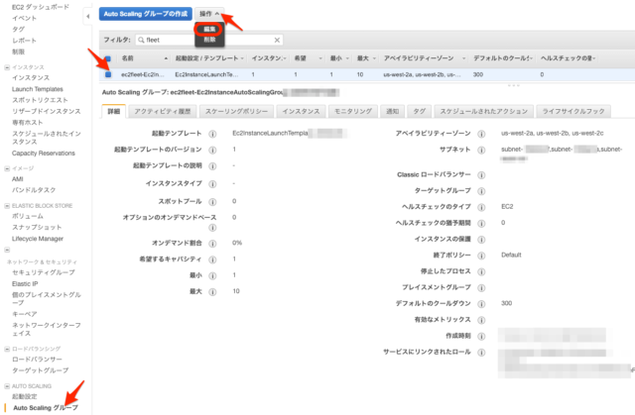Click info icon beside ターゲットグループ detail

click(x=481, y=191)
